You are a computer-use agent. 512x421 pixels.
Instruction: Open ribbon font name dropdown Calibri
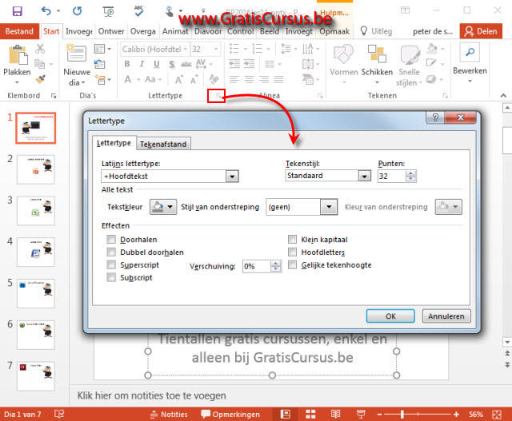pos(185,49)
